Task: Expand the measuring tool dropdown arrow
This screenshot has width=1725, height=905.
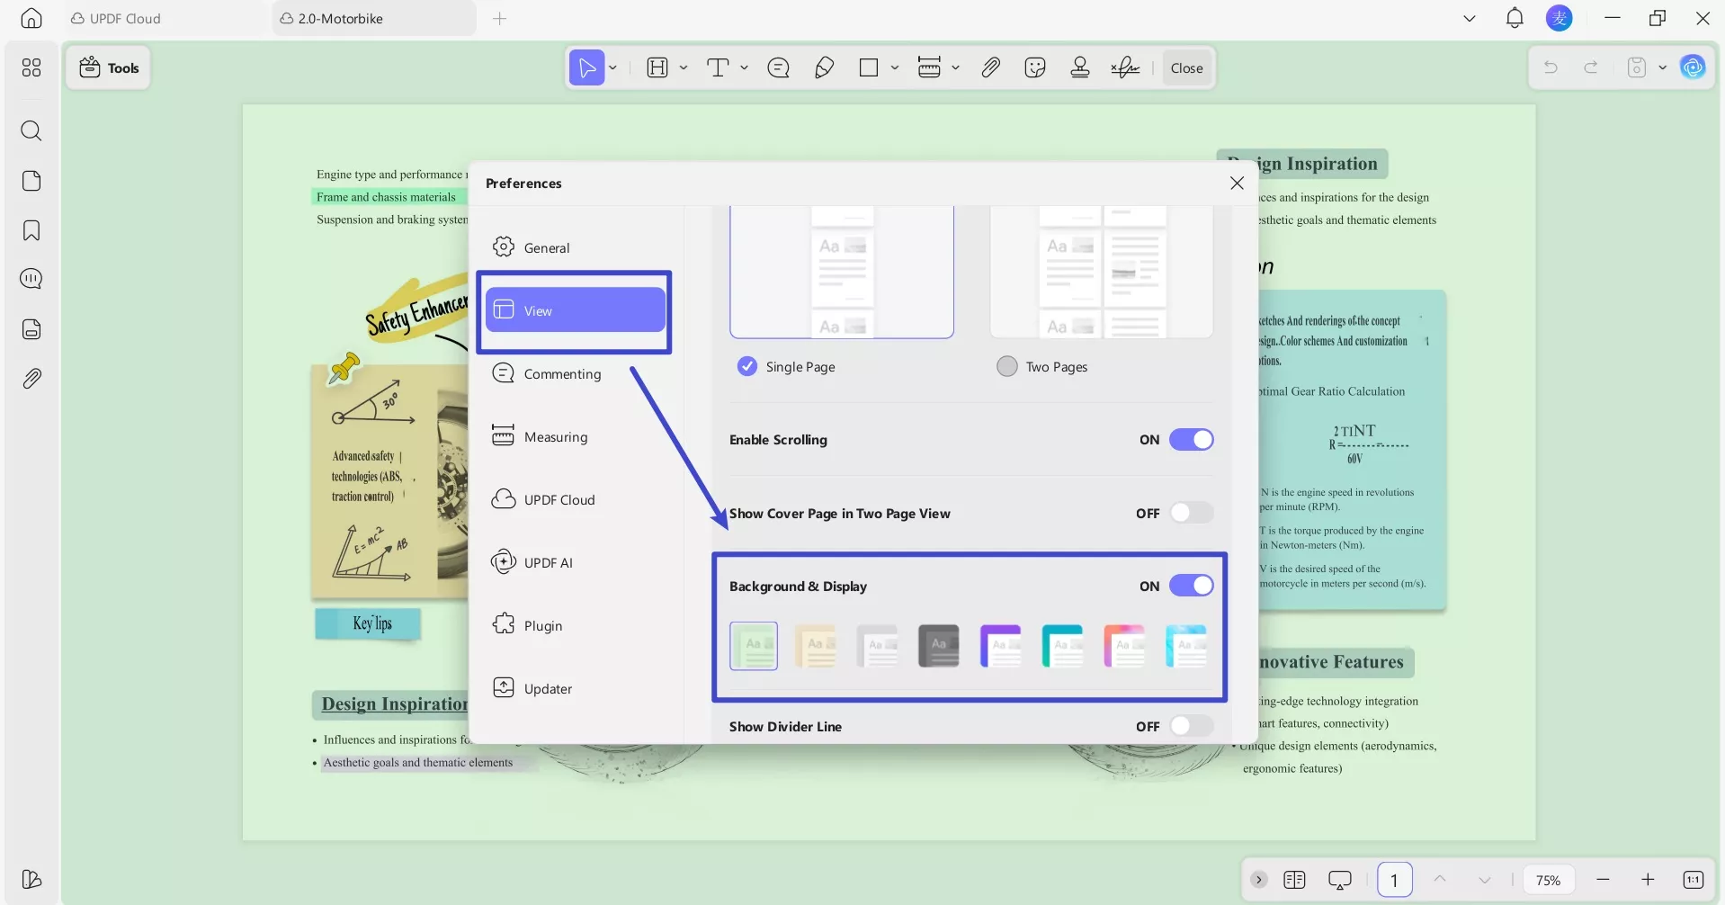Action: coord(955,67)
